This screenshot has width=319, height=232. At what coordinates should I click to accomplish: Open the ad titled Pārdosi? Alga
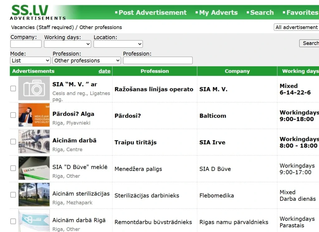(x=73, y=114)
